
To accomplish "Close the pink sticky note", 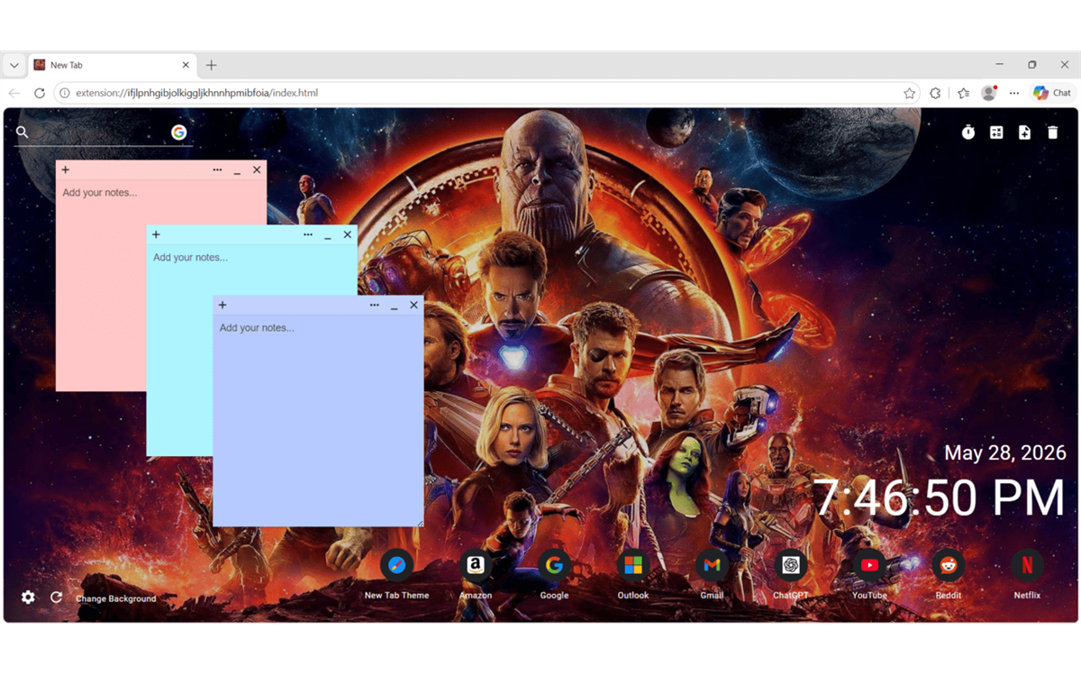I will pos(257,169).
